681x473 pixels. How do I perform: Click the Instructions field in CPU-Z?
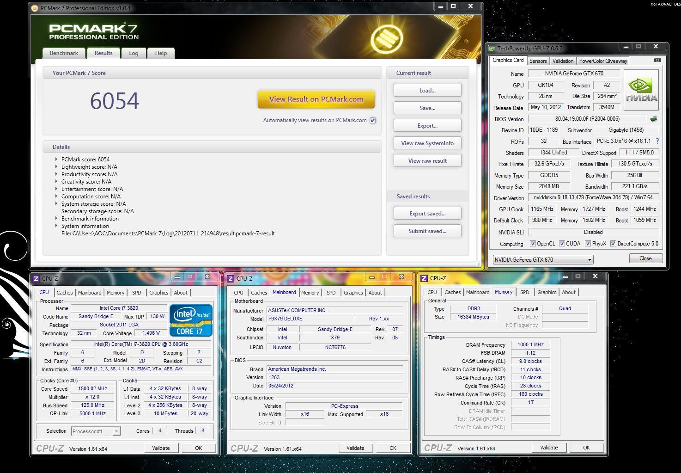141,369
